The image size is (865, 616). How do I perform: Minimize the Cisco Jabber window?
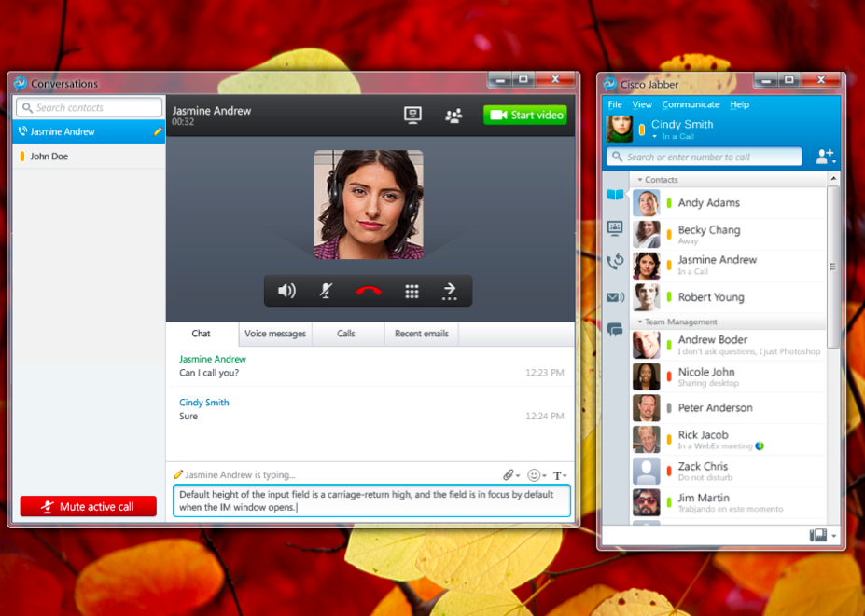pos(766,80)
